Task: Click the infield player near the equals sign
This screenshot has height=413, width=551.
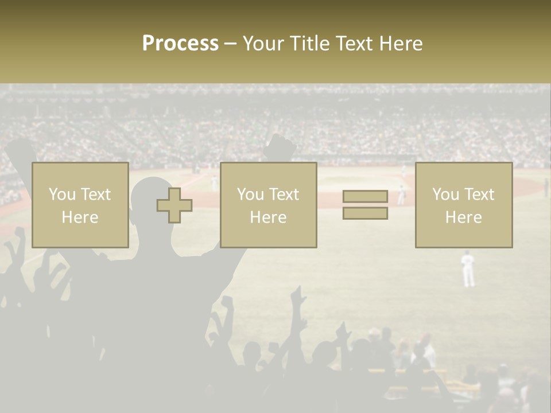Action: coord(401,195)
